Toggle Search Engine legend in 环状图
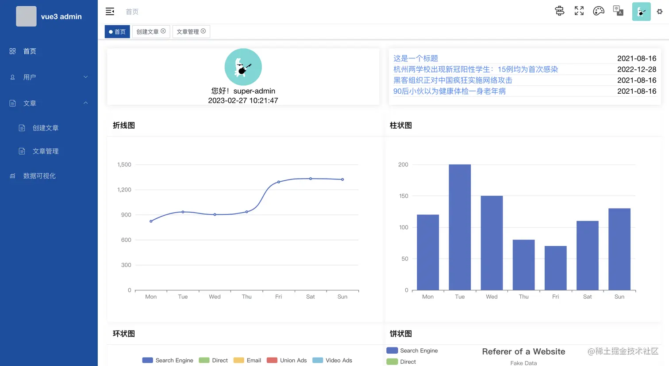669x366 pixels. click(x=168, y=360)
